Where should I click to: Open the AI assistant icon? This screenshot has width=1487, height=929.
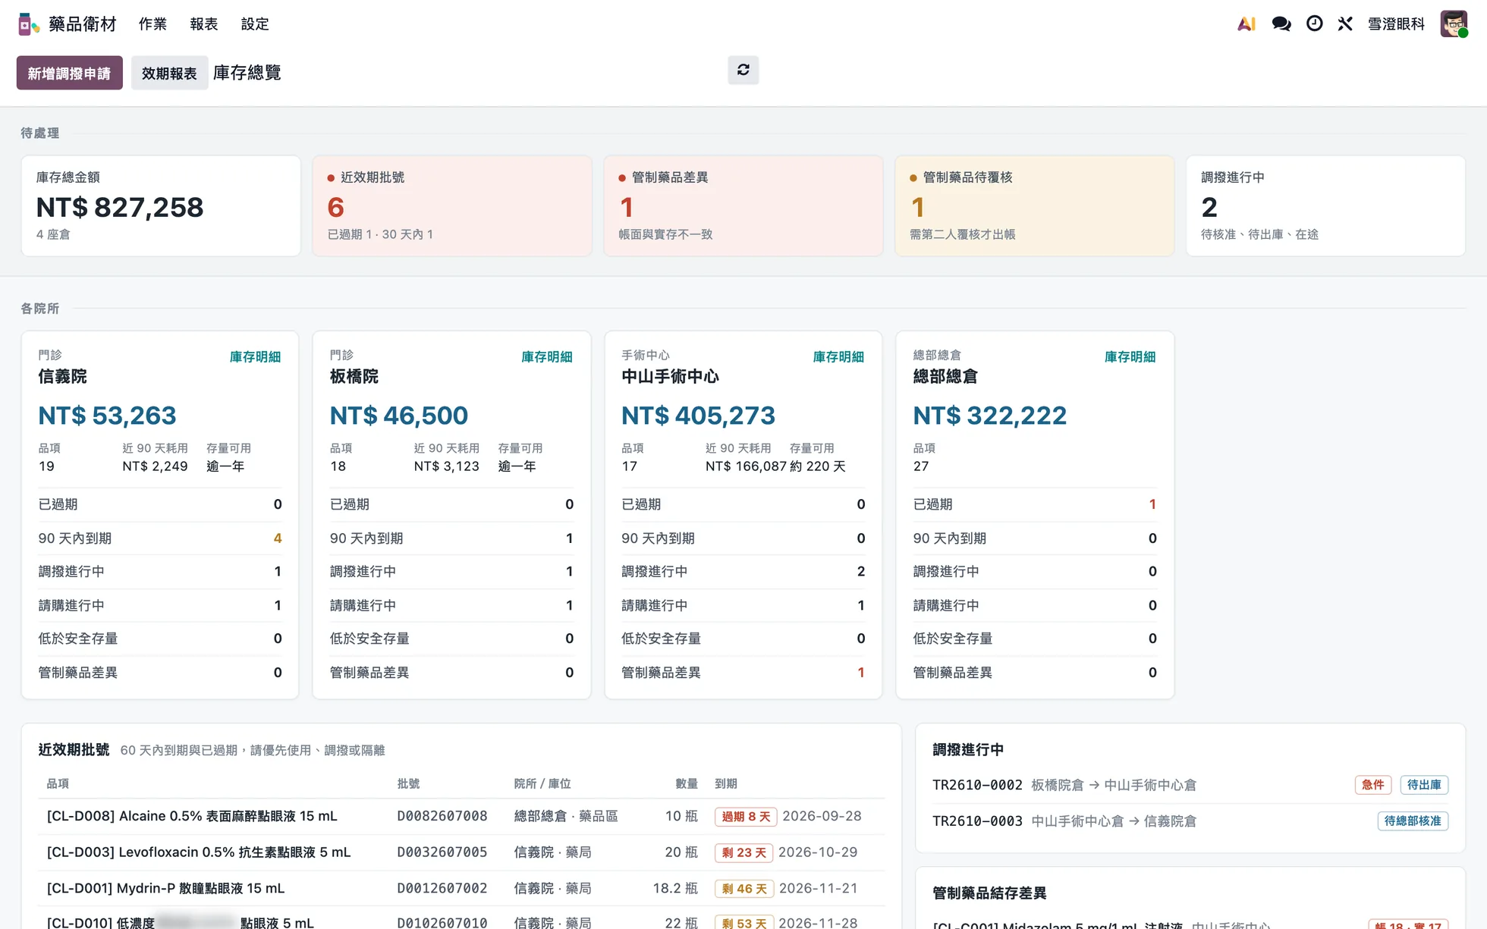(x=1247, y=24)
